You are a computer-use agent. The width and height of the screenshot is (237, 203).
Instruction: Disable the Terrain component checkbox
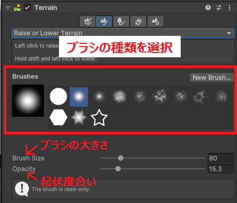[x=27, y=7]
